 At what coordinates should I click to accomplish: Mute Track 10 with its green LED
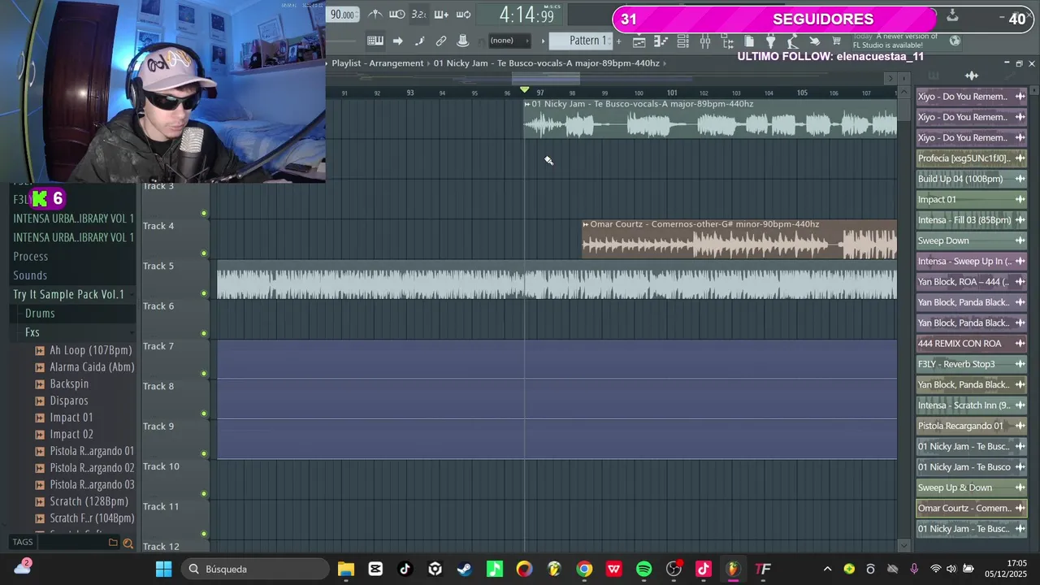(x=204, y=494)
